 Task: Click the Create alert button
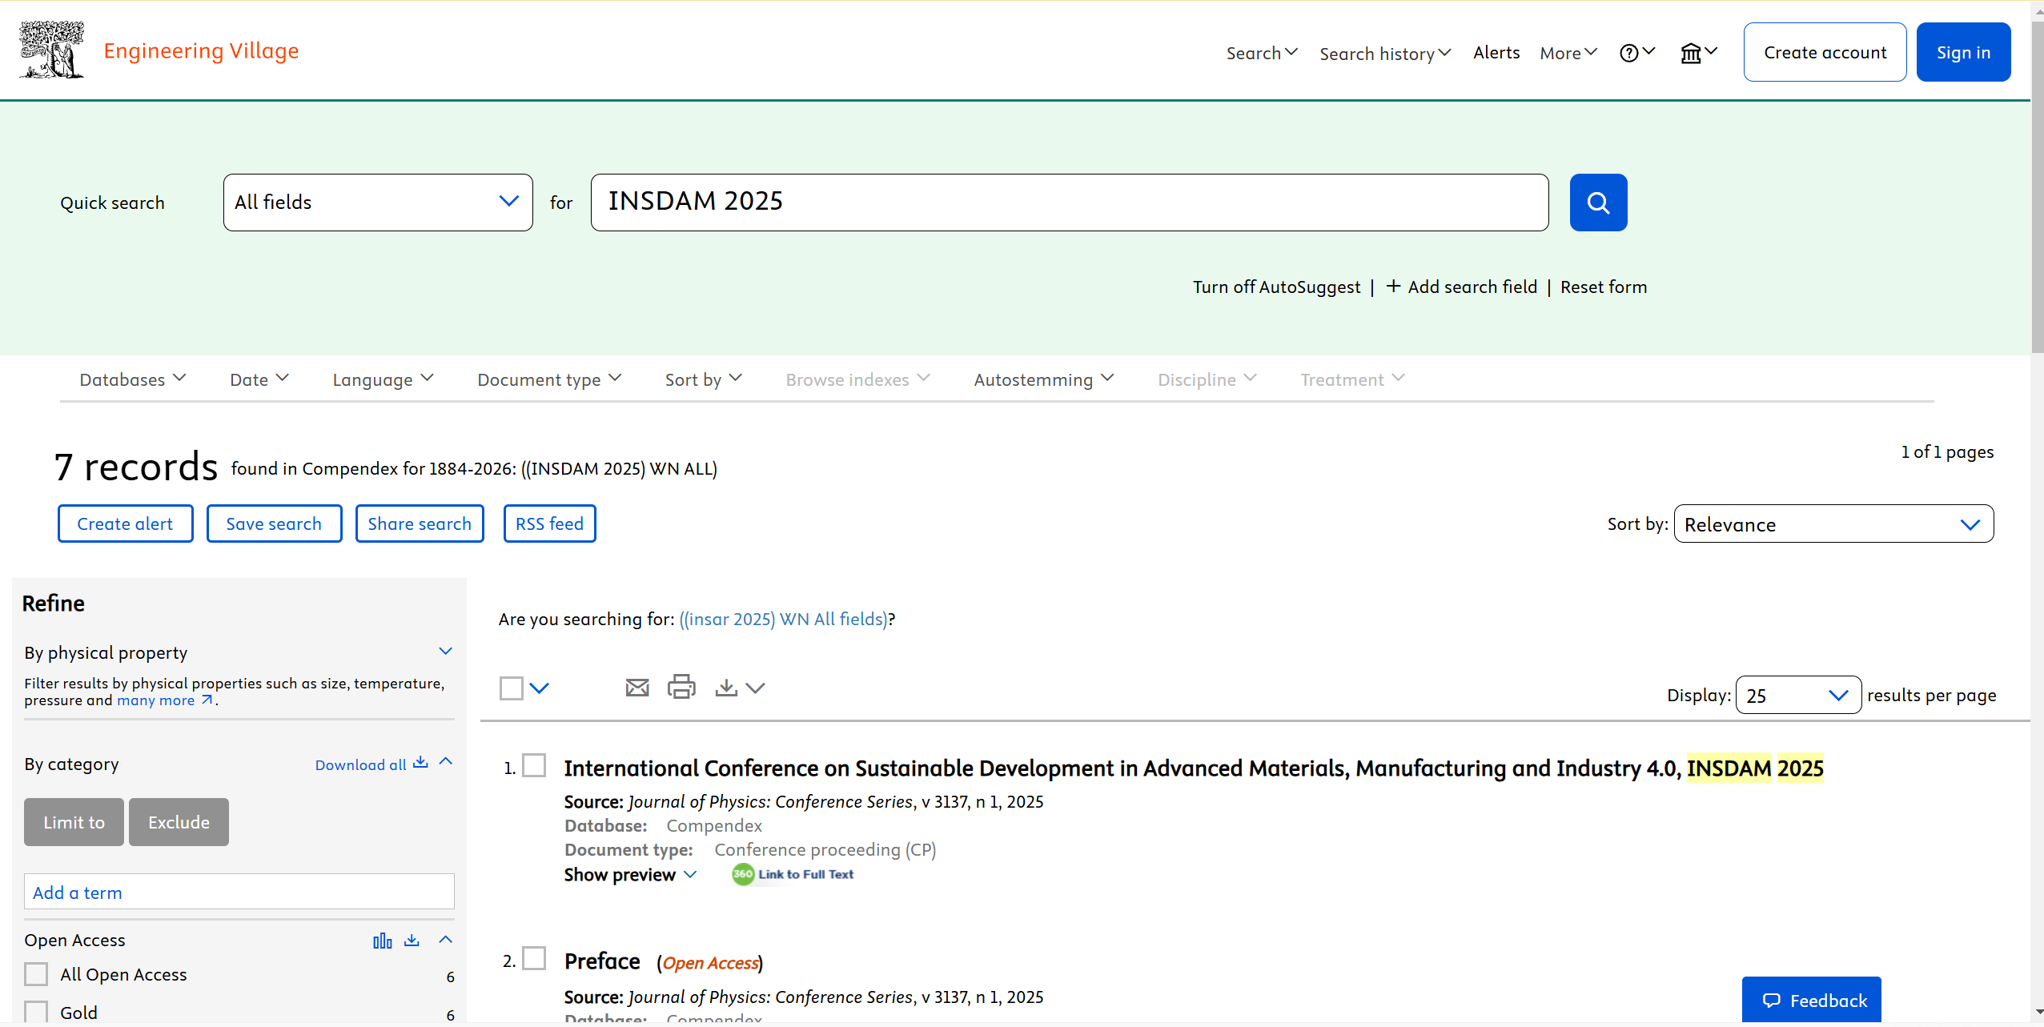tap(125, 524)
